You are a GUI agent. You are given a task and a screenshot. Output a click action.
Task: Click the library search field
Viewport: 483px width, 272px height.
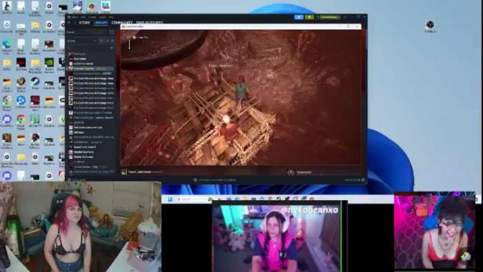point(88,48)
